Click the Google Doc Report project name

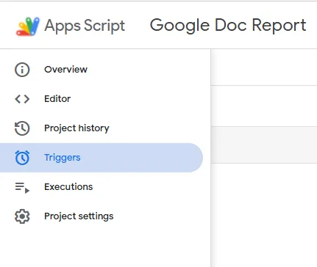coord(228,26)
